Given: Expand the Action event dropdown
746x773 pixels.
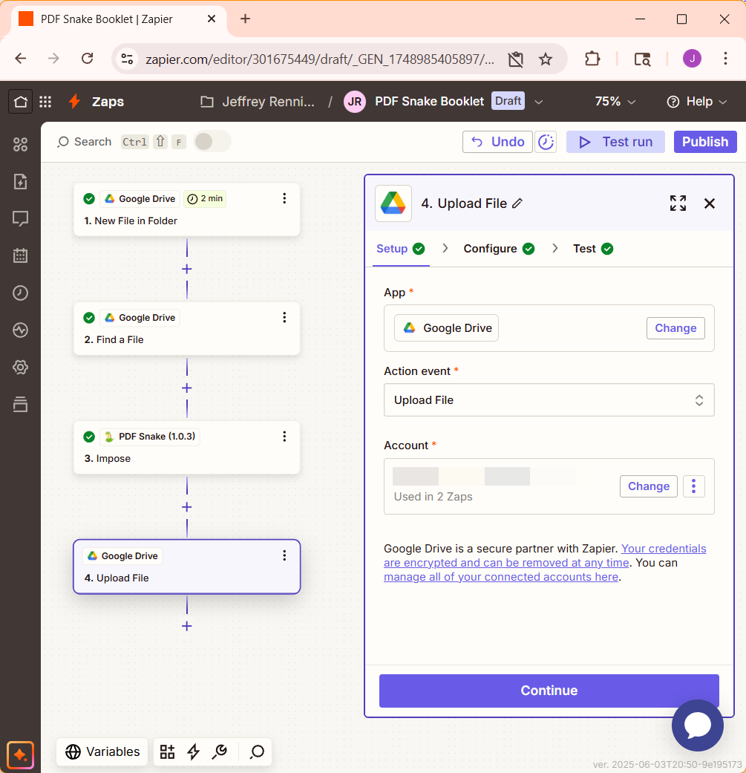Looking at the screenshot, I should pos(549,399).
